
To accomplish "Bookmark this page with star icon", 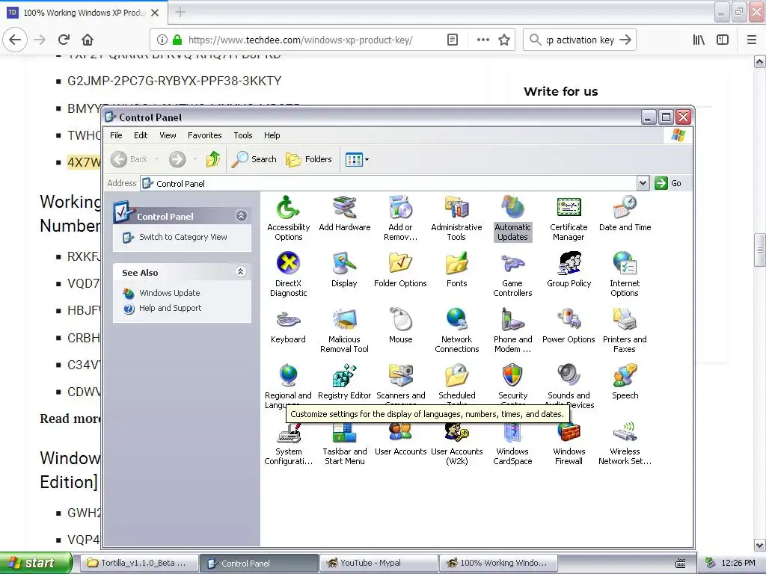I will click(x=504, y=40).
